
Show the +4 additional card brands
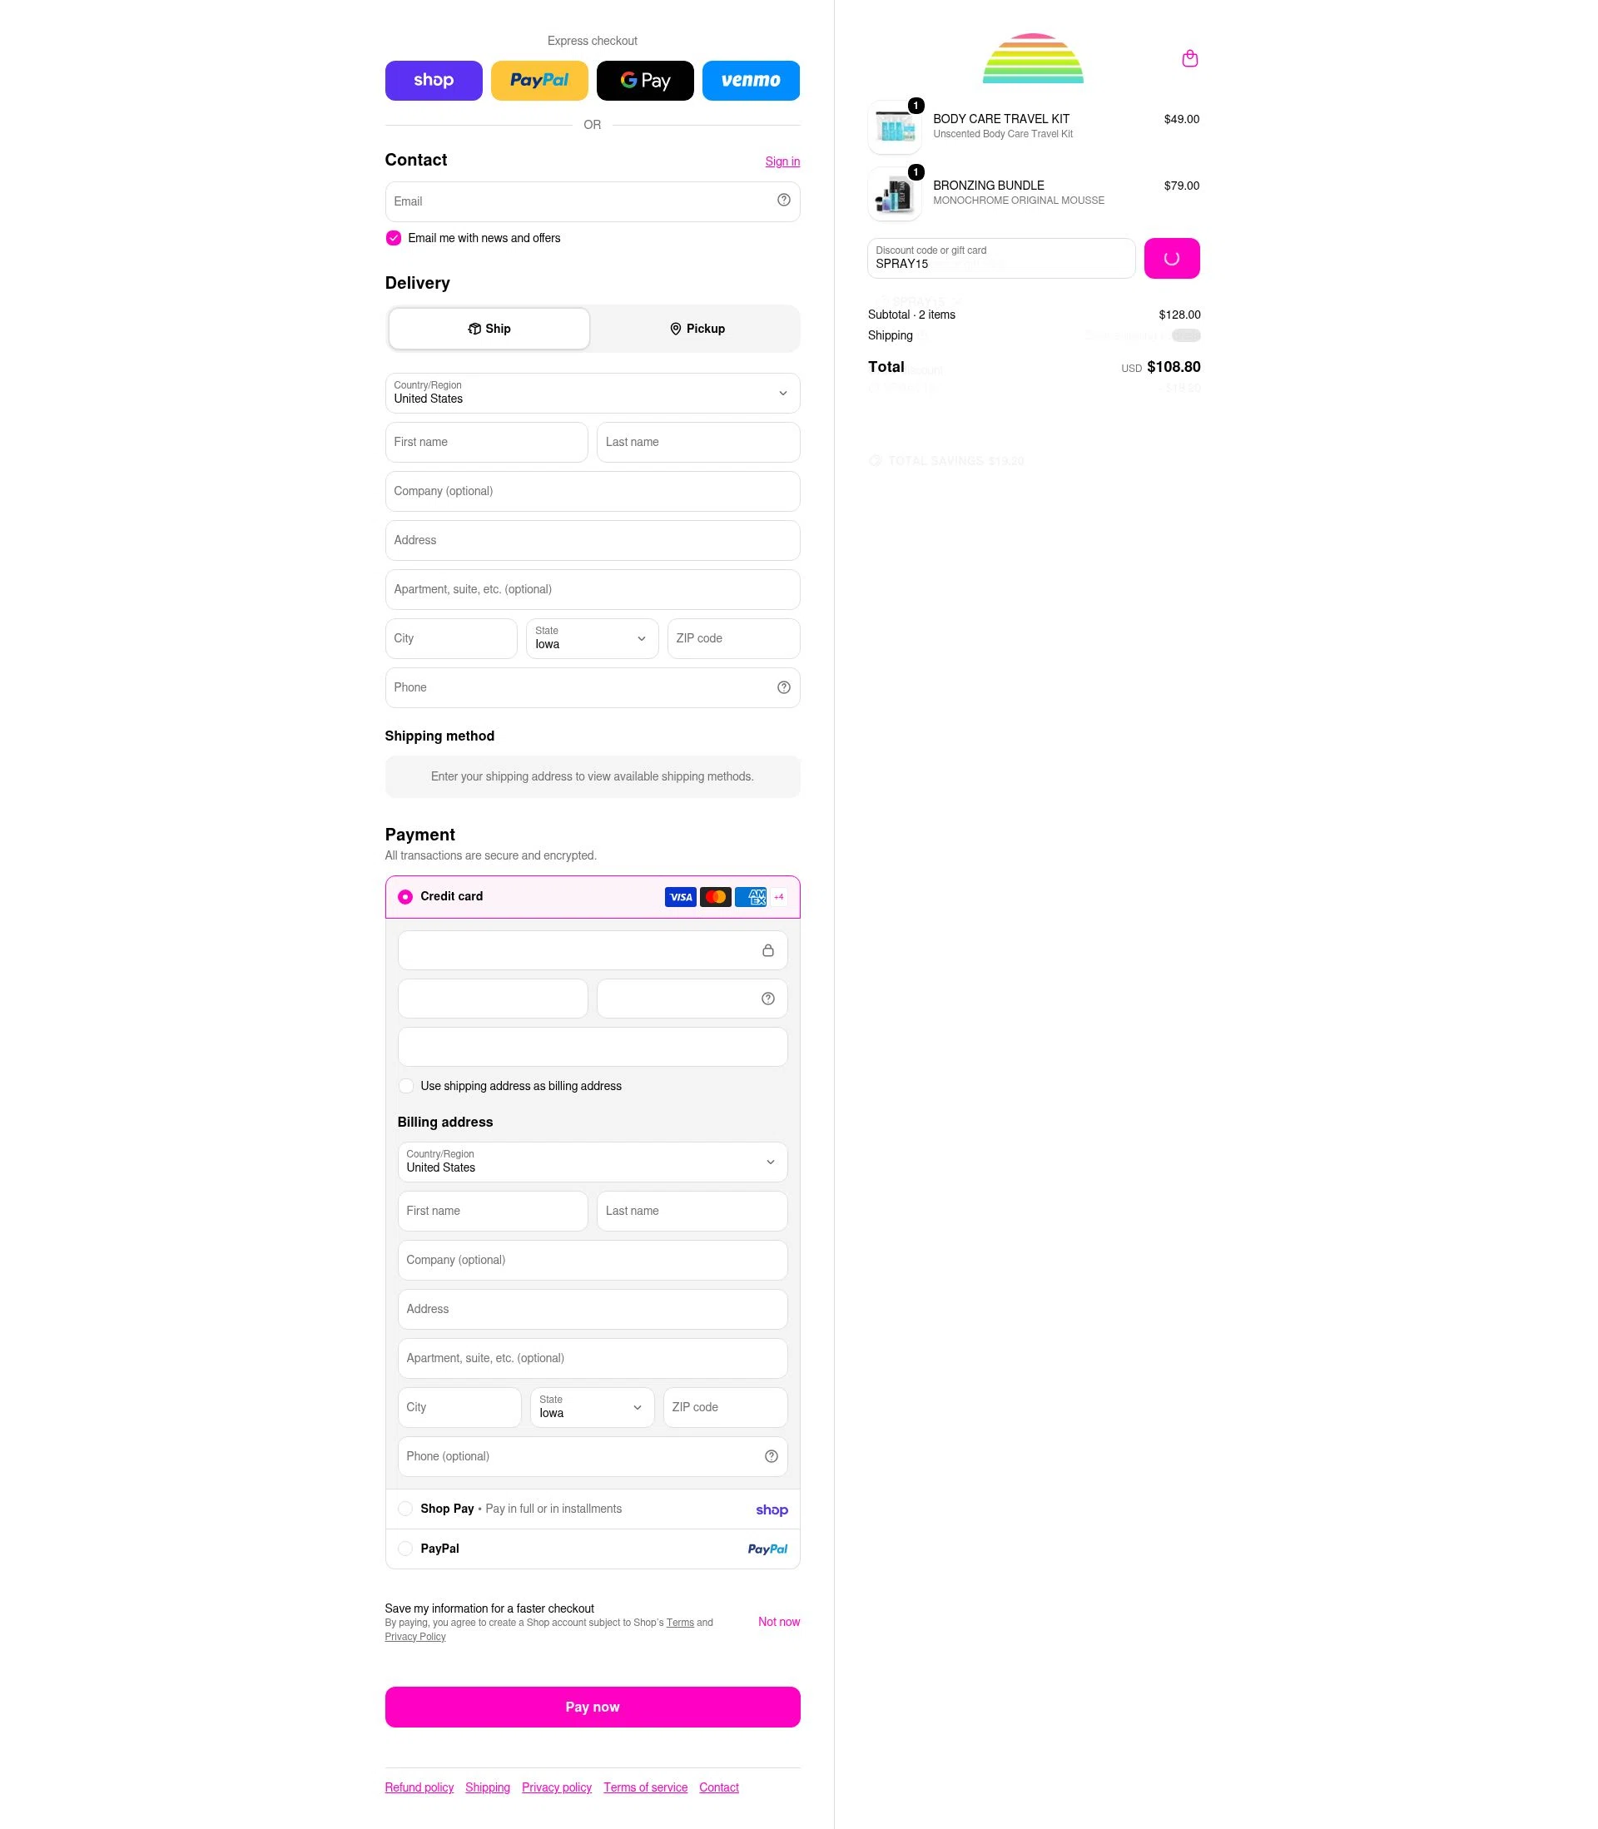click(778, 897)
